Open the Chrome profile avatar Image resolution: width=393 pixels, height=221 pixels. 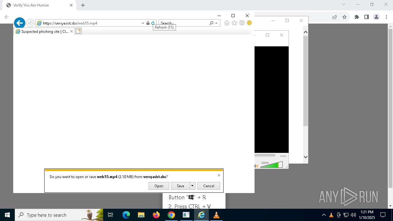(x=376, y=17)
